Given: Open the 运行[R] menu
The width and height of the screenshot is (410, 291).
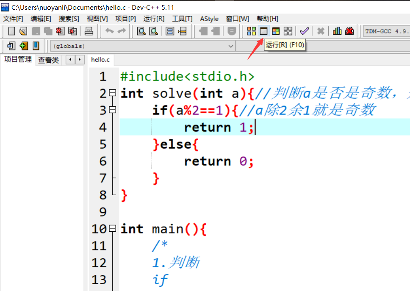Looking at the screenshot, I should (154, 19).
